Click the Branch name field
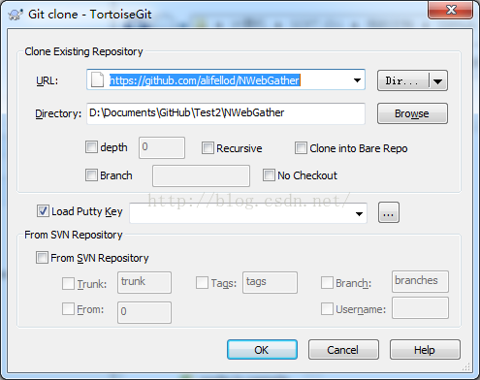Screen dimensions: 480x380 click(x=201, y=175)
